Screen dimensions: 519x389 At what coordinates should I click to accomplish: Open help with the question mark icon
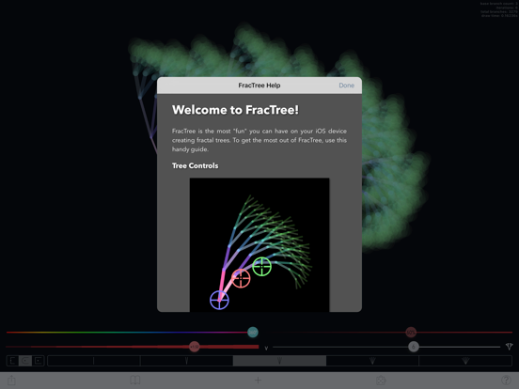tap(506, 381)
